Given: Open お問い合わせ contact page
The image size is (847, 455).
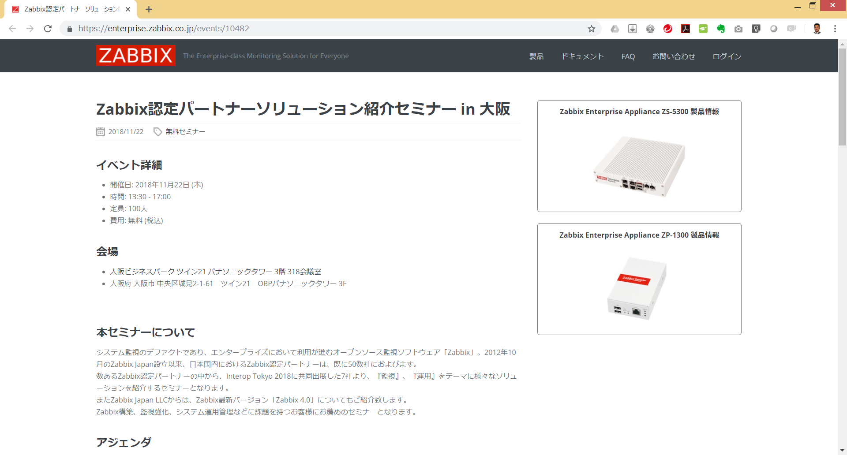Looking at the screenshot, I should [x=674, y=56].
